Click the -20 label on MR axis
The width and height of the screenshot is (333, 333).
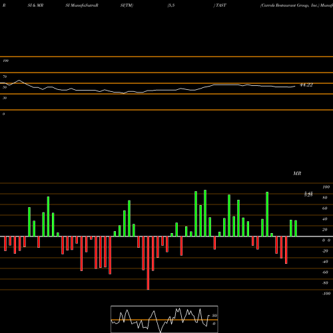(x=325, y=251)
